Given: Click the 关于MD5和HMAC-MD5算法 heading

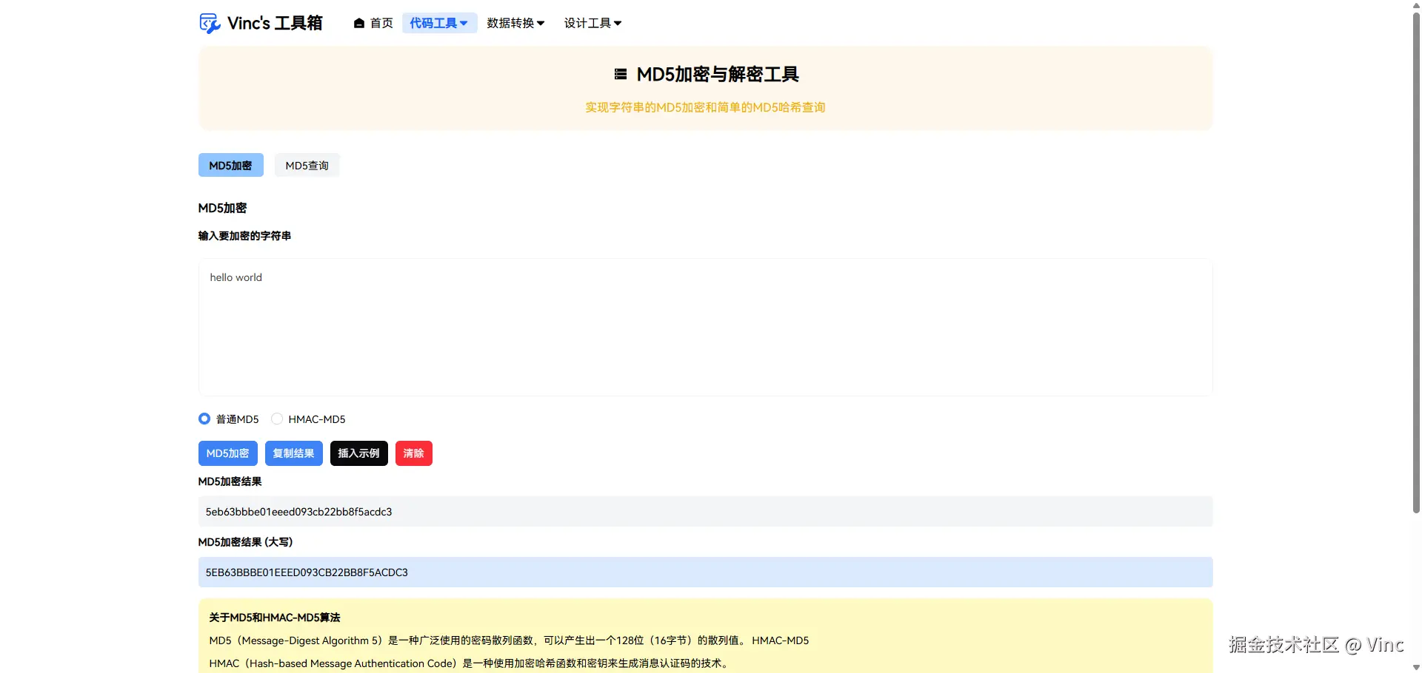Looking at the screenshot, I should pos(275,618).
